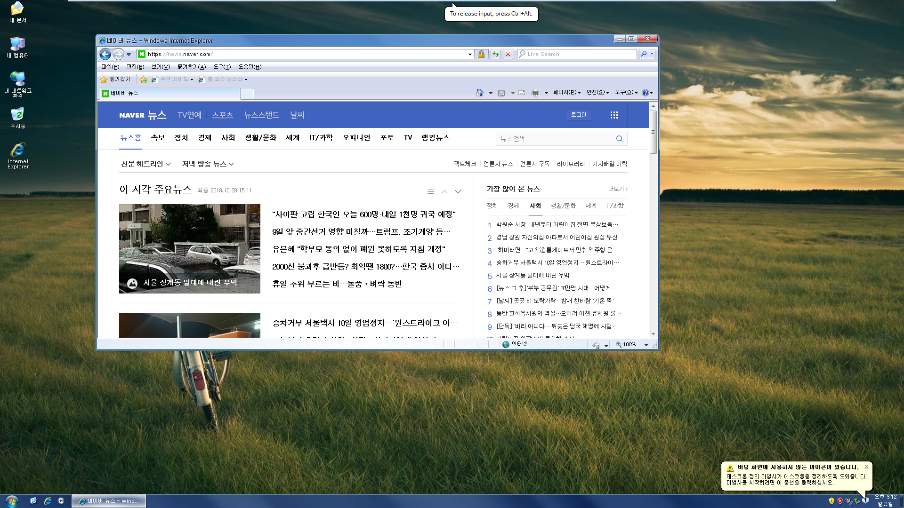Open 더보기 link in most-viewed news
Viewport: 904px width, 508px height.
(x=618, y=189)
